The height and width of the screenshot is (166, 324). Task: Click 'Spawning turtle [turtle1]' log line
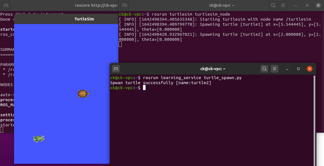point(220,27)
